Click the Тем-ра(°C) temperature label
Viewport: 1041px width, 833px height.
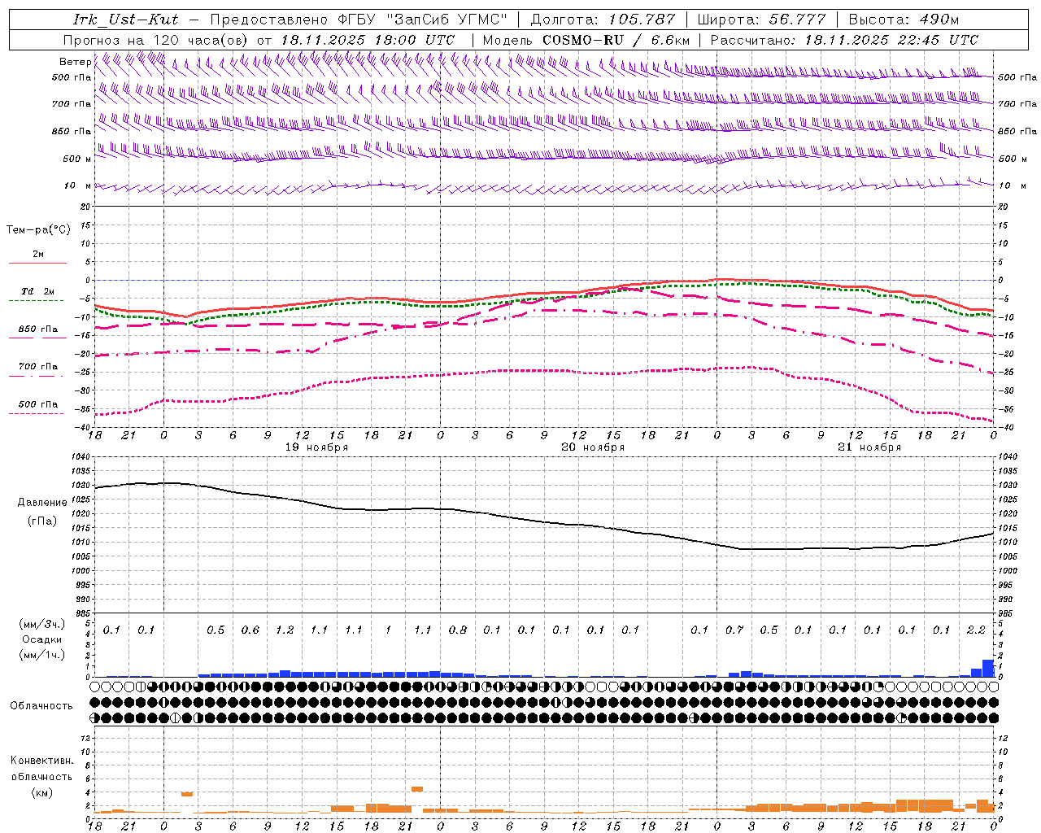click(38, 230)
